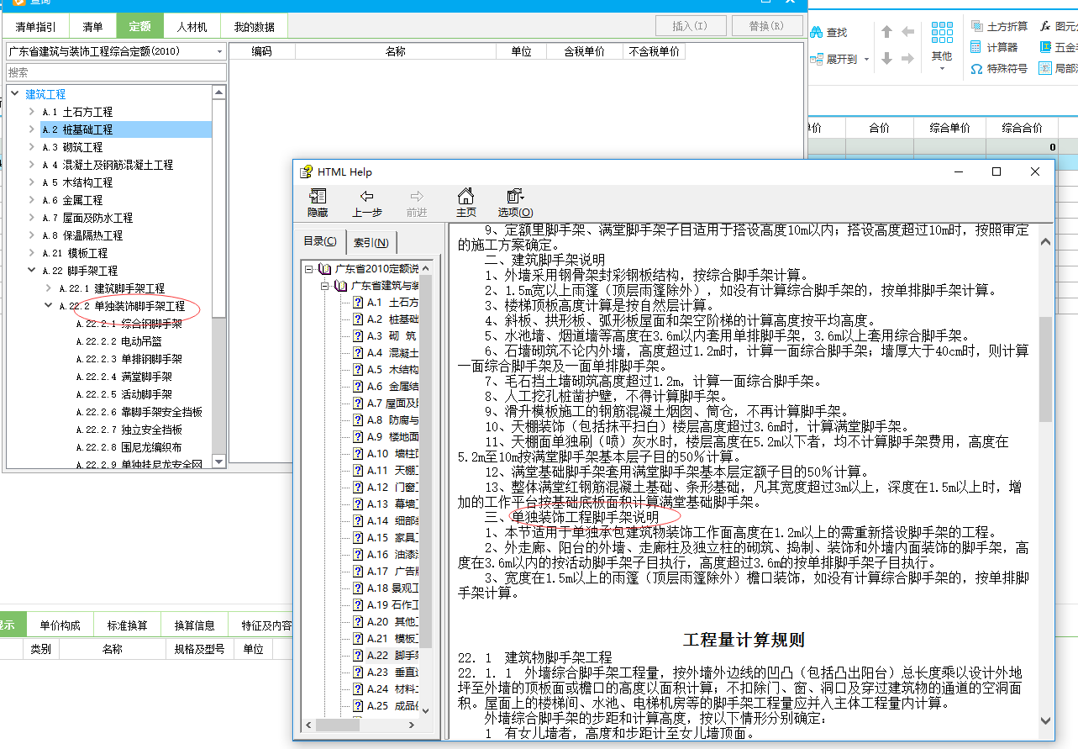1078x749 pixels.
Task: Open the Options 选项(O) toolbar icon
Action: point(514,196)
